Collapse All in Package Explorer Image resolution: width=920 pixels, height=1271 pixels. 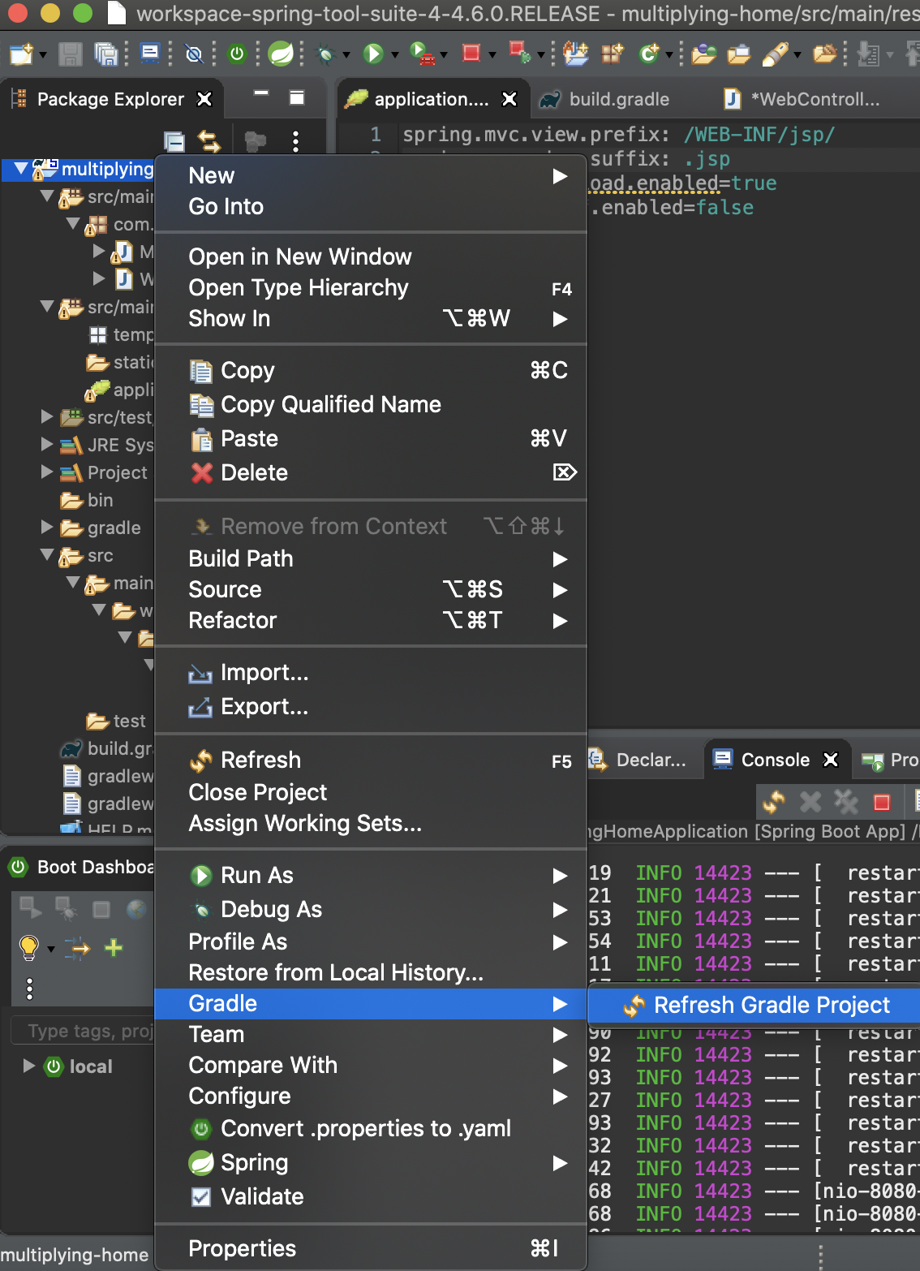pyautogui.click(x=174, y=142)
